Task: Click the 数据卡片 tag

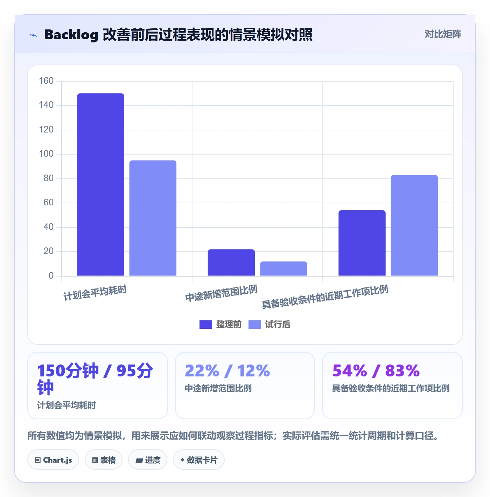Action: [199, 460]
